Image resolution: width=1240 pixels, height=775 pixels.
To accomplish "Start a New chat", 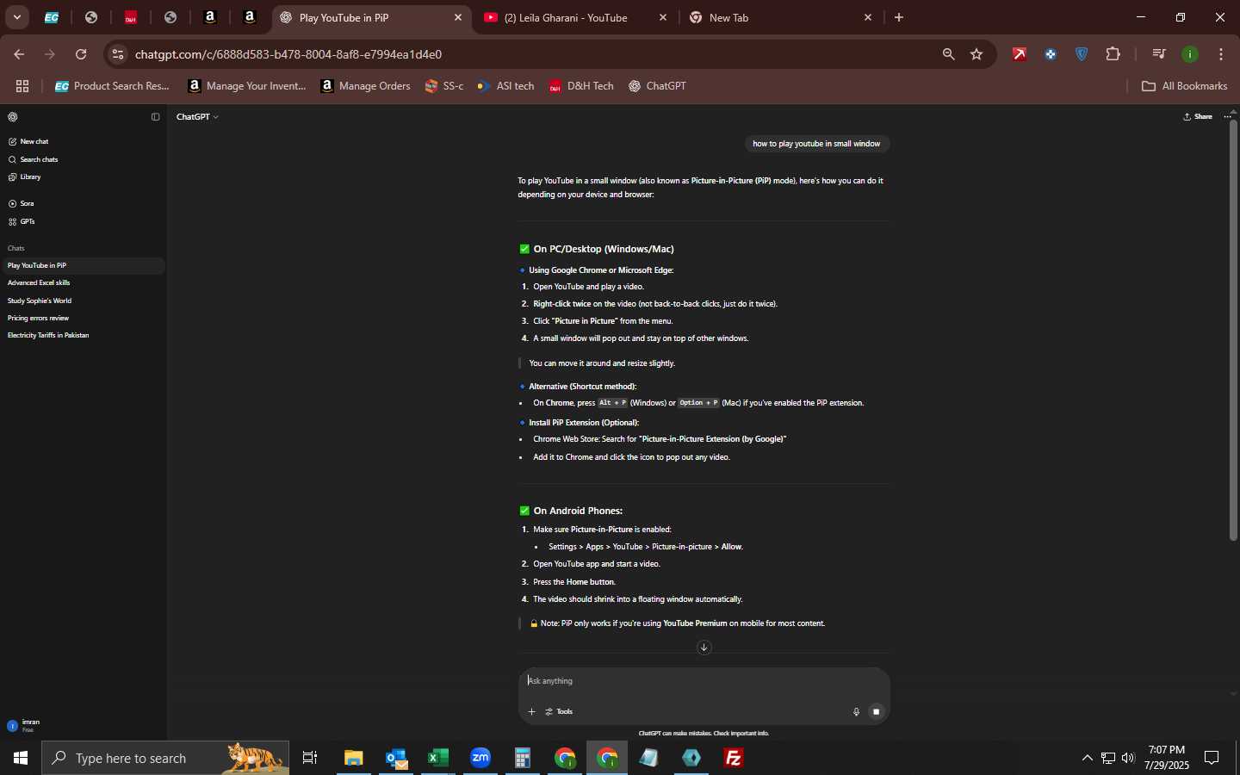I will click(28, 141).
